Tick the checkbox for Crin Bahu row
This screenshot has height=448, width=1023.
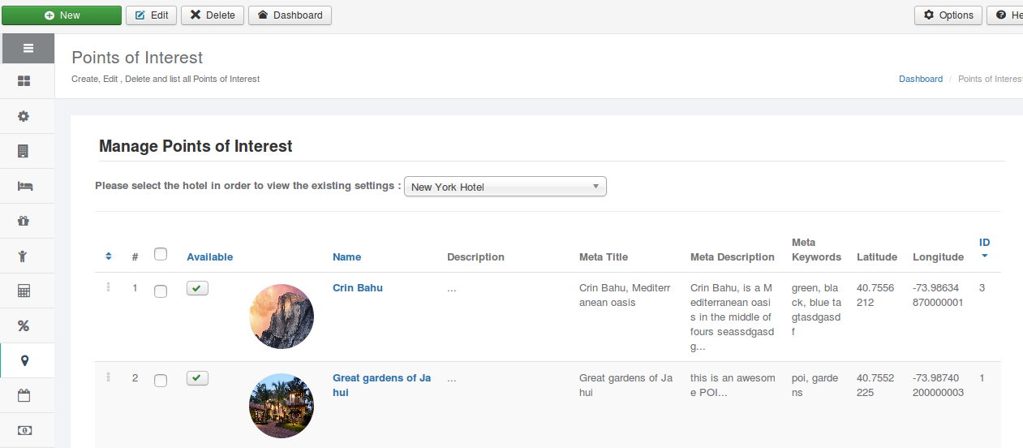pos(161,291)
